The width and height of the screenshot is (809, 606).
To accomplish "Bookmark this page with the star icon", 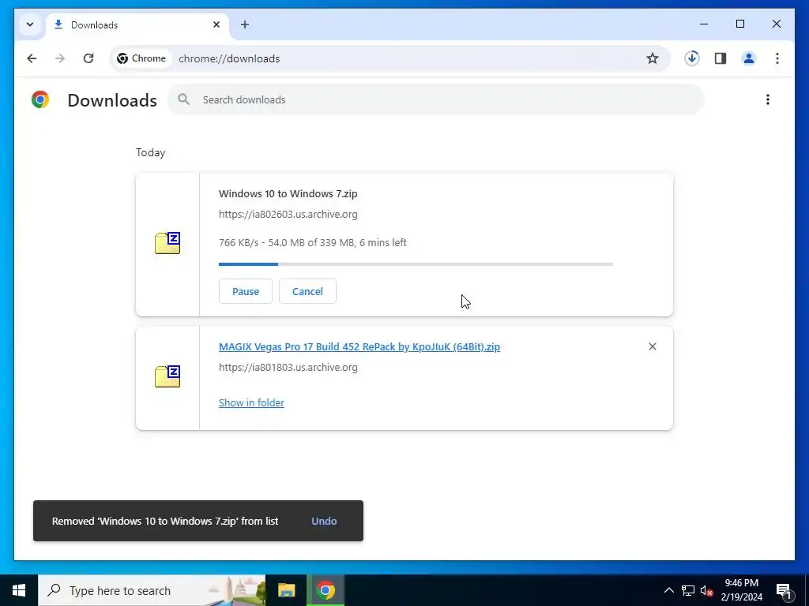I will [x=652, y=58].
